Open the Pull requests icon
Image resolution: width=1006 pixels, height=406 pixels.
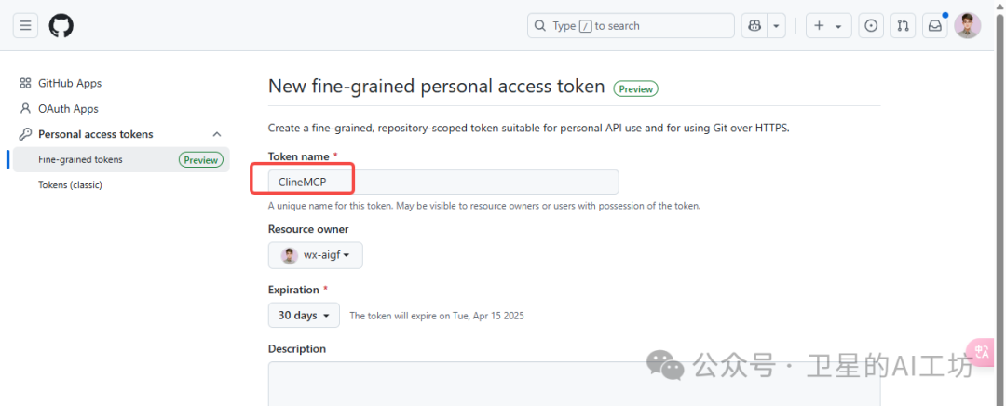tap(903, 26)
